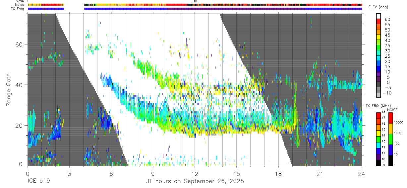Select the red 18 MHz TX frequency swatch
Screen dimensions: 407x188
tap(378, 115)
